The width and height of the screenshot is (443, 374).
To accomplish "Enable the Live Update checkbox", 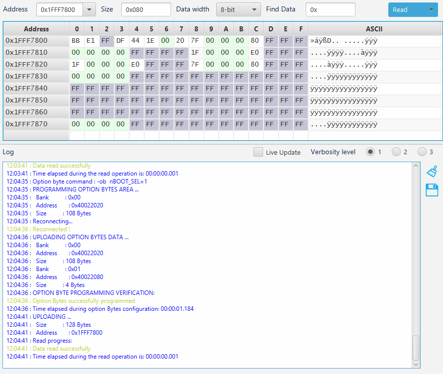I will coord(257,152).
